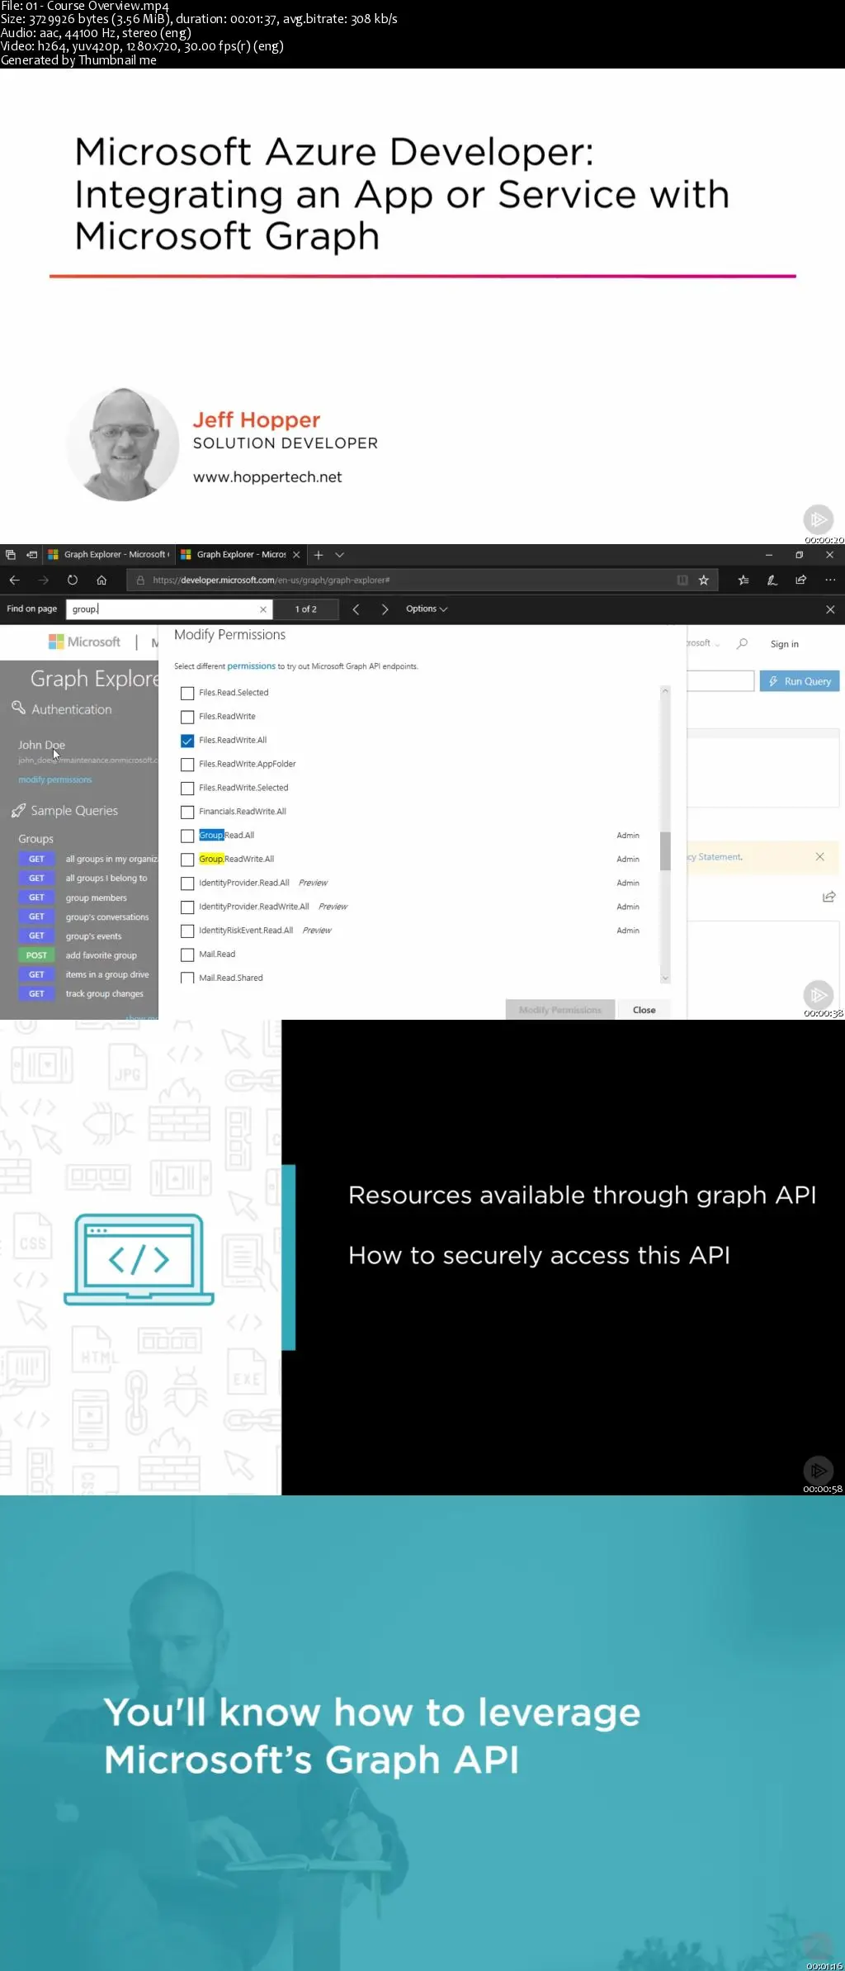Click the Authentication key icon
Screen dimensions: 845x1971
(18, 708)
